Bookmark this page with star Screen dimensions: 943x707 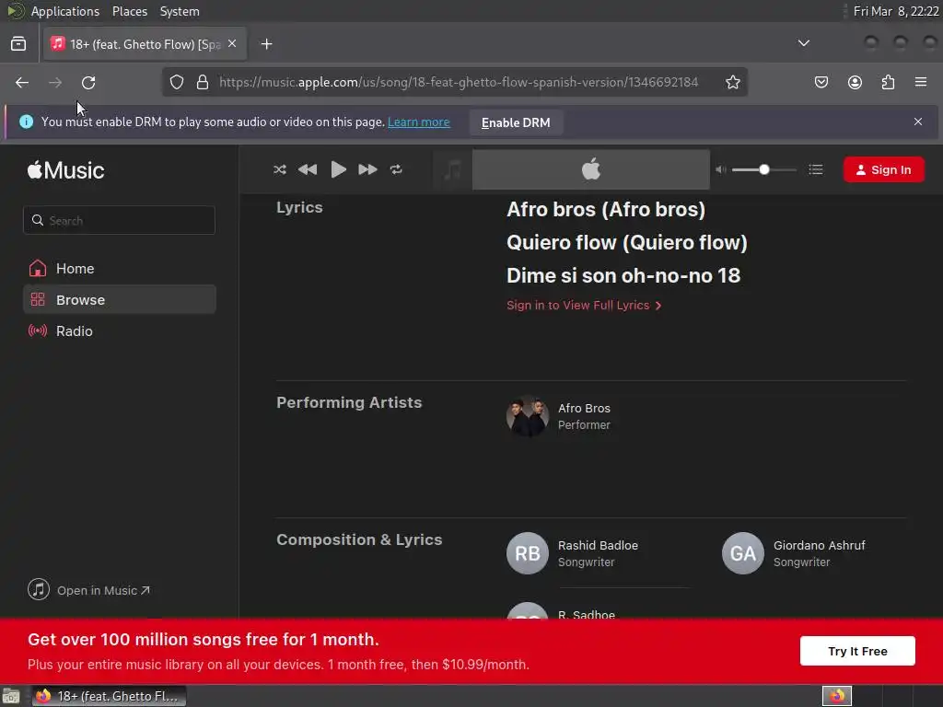[732, 82]
